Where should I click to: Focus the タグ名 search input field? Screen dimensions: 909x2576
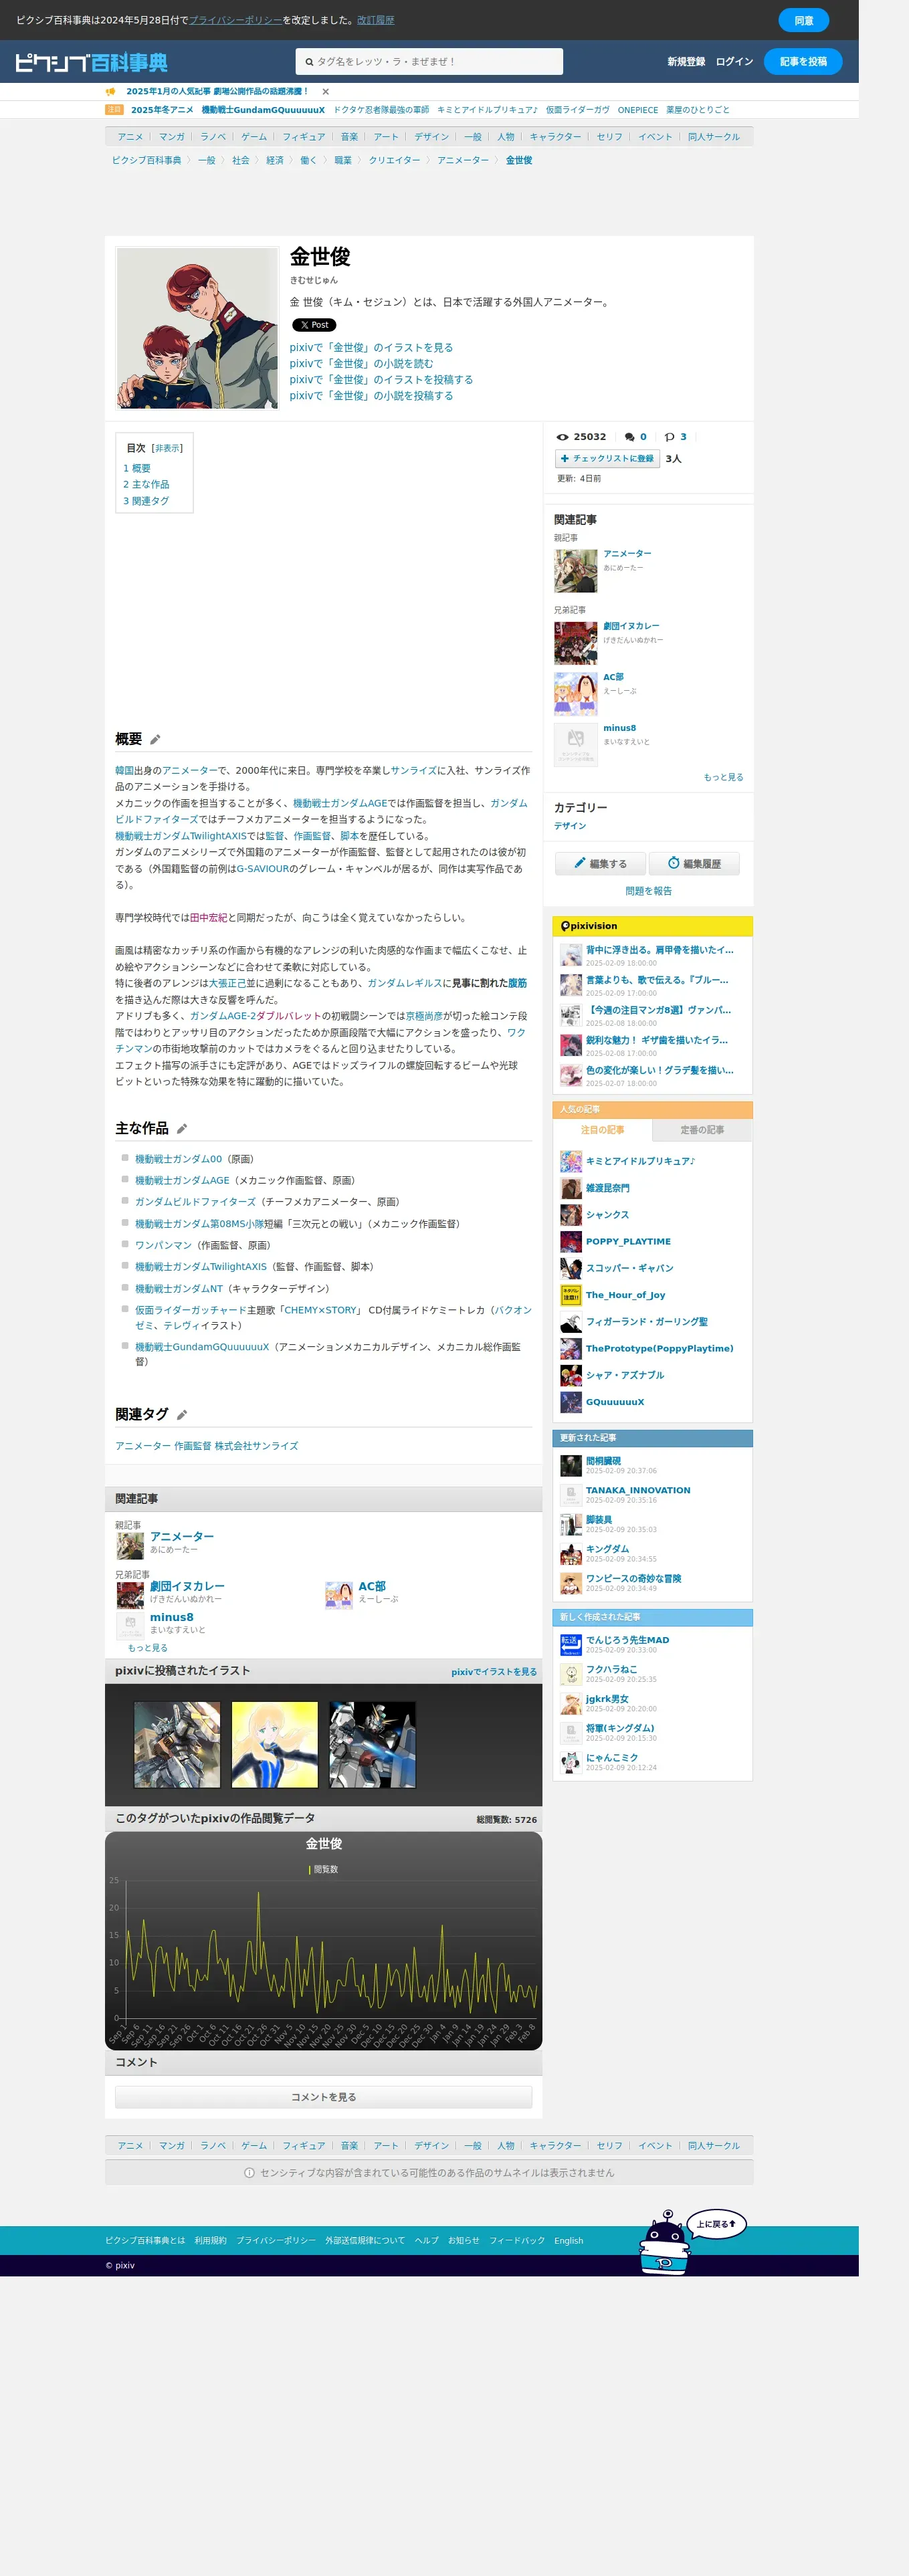[x=429, y=62]
